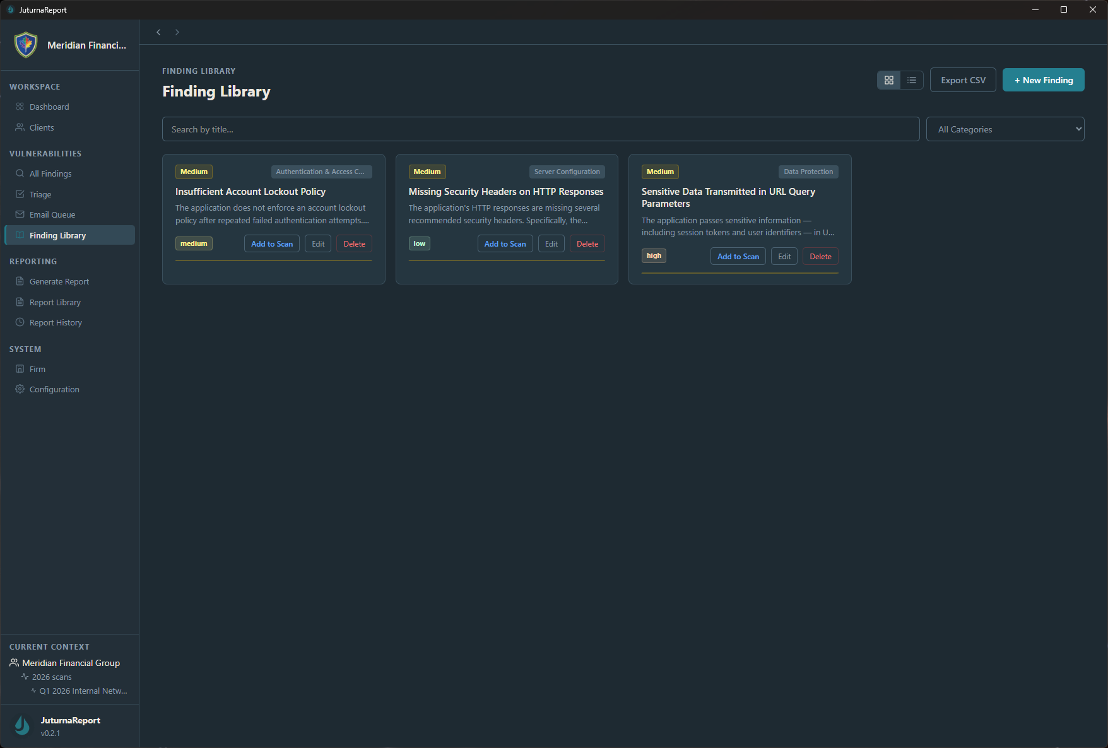This screenshot has height=748, width=1108.
Task: Open the Dashboard workspace icon
Action: pyautogui.click(x=20, y=107)
